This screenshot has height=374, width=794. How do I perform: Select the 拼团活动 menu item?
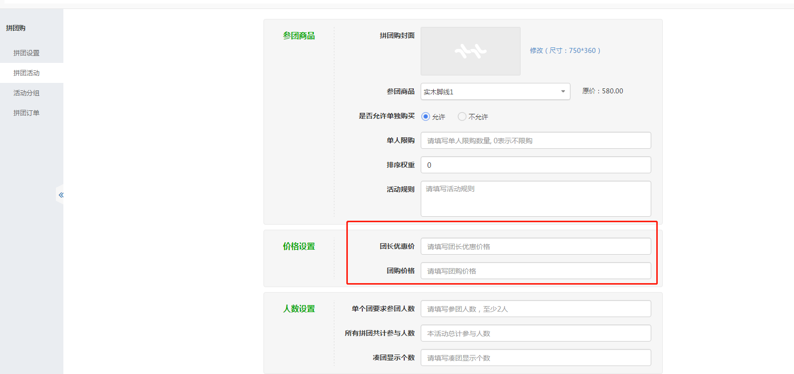coord(31,73)
